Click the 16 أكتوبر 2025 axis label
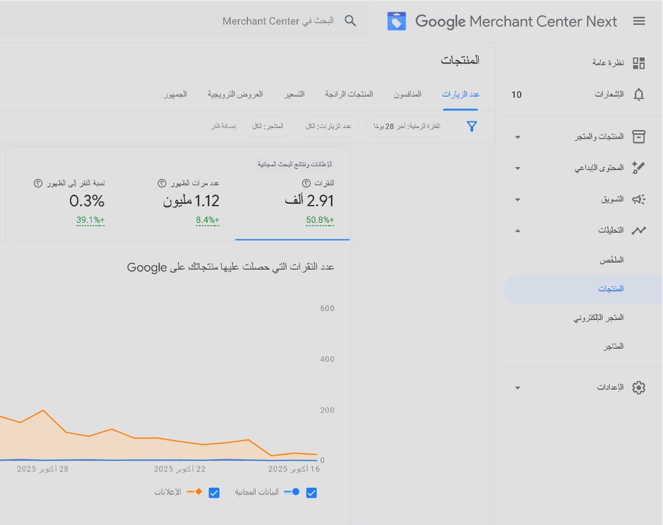The width and height of the screenshot is (663, 525). point(294,469)
